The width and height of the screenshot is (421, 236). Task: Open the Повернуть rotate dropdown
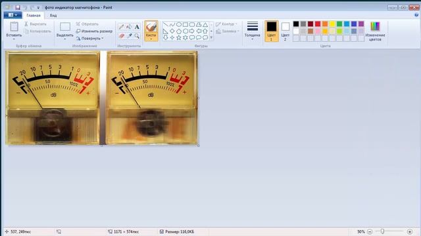(x=89, y=39)
